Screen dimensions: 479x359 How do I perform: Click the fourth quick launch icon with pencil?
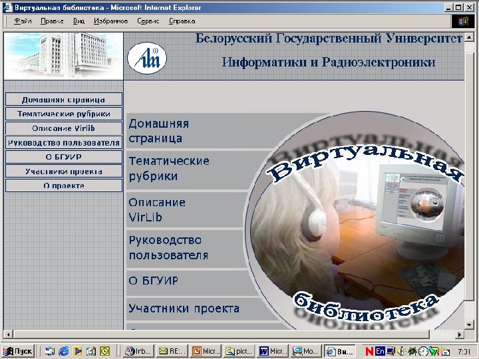91,352
